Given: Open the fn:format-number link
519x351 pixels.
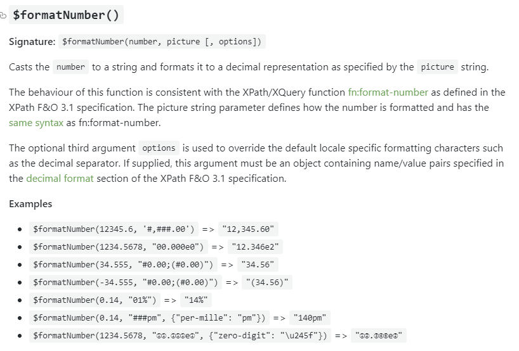Looking at the screenshot, I should [388, 93].
